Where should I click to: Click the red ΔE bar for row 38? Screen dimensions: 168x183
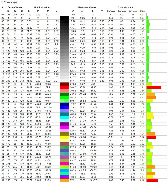(x=151, y=137)
